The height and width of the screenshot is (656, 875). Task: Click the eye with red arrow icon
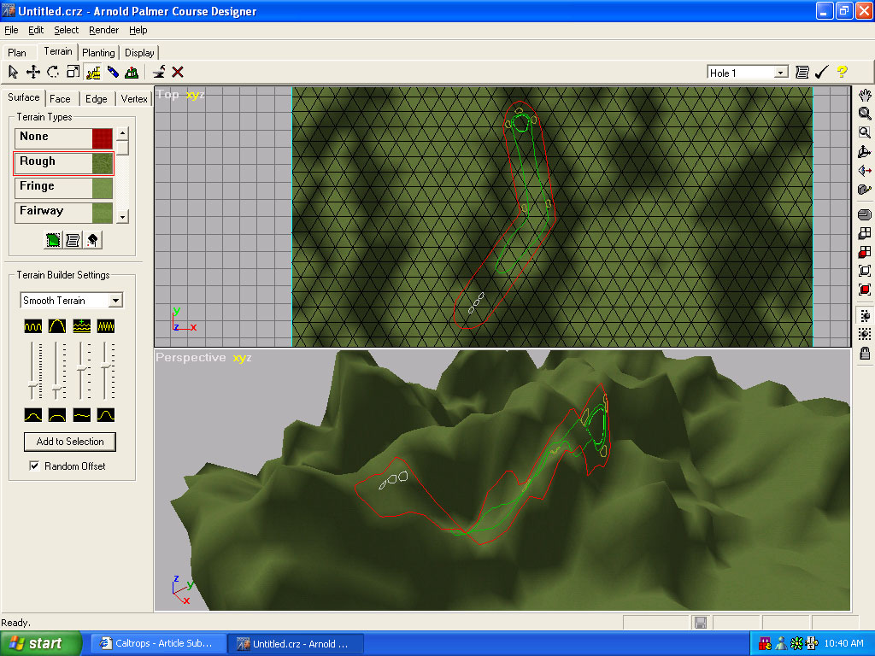(x=865, y=171)
